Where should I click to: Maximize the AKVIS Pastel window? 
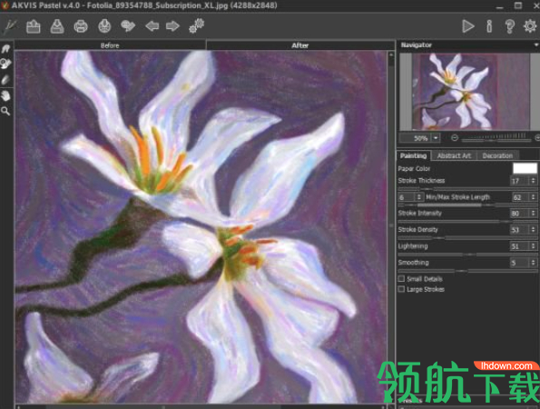518,5
